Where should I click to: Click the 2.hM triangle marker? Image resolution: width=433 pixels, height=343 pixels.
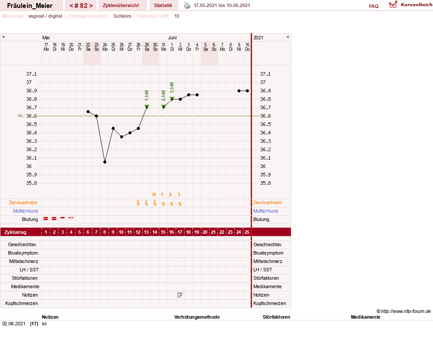click(x=163, y=107)
